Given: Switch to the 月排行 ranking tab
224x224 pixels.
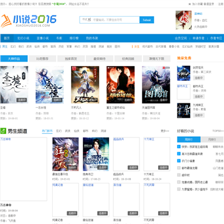Looking at the screenshot, I should pyautogui.click(x=212, y=139).
